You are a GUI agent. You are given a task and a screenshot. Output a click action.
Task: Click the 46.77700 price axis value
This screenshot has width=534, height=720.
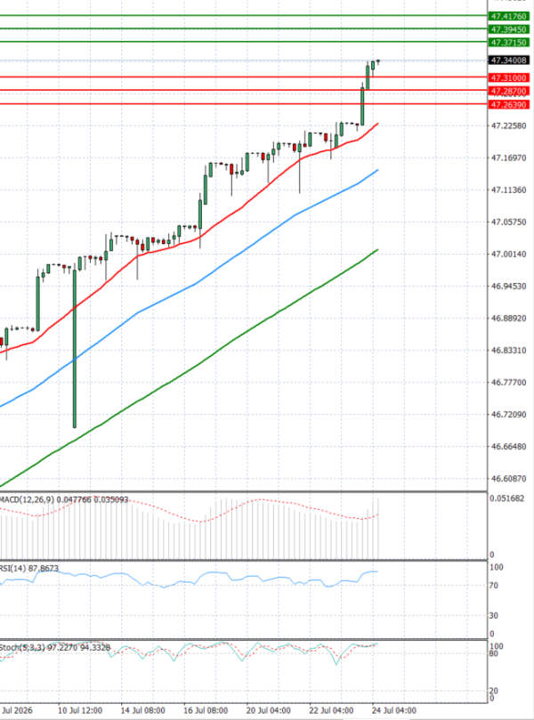click(509, 383)
